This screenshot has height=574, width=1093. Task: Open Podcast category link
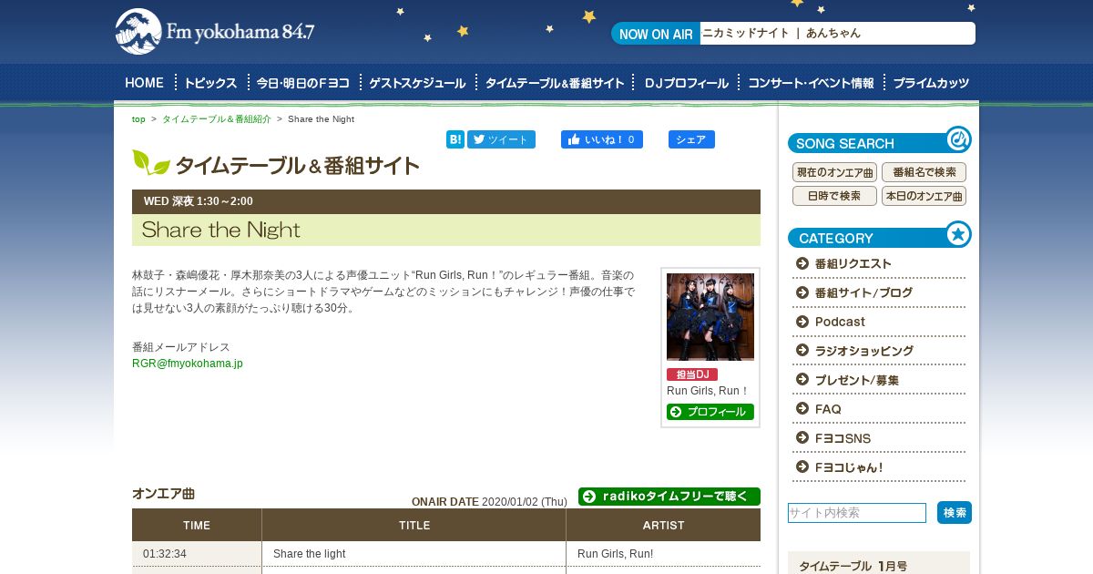[840, 323]
